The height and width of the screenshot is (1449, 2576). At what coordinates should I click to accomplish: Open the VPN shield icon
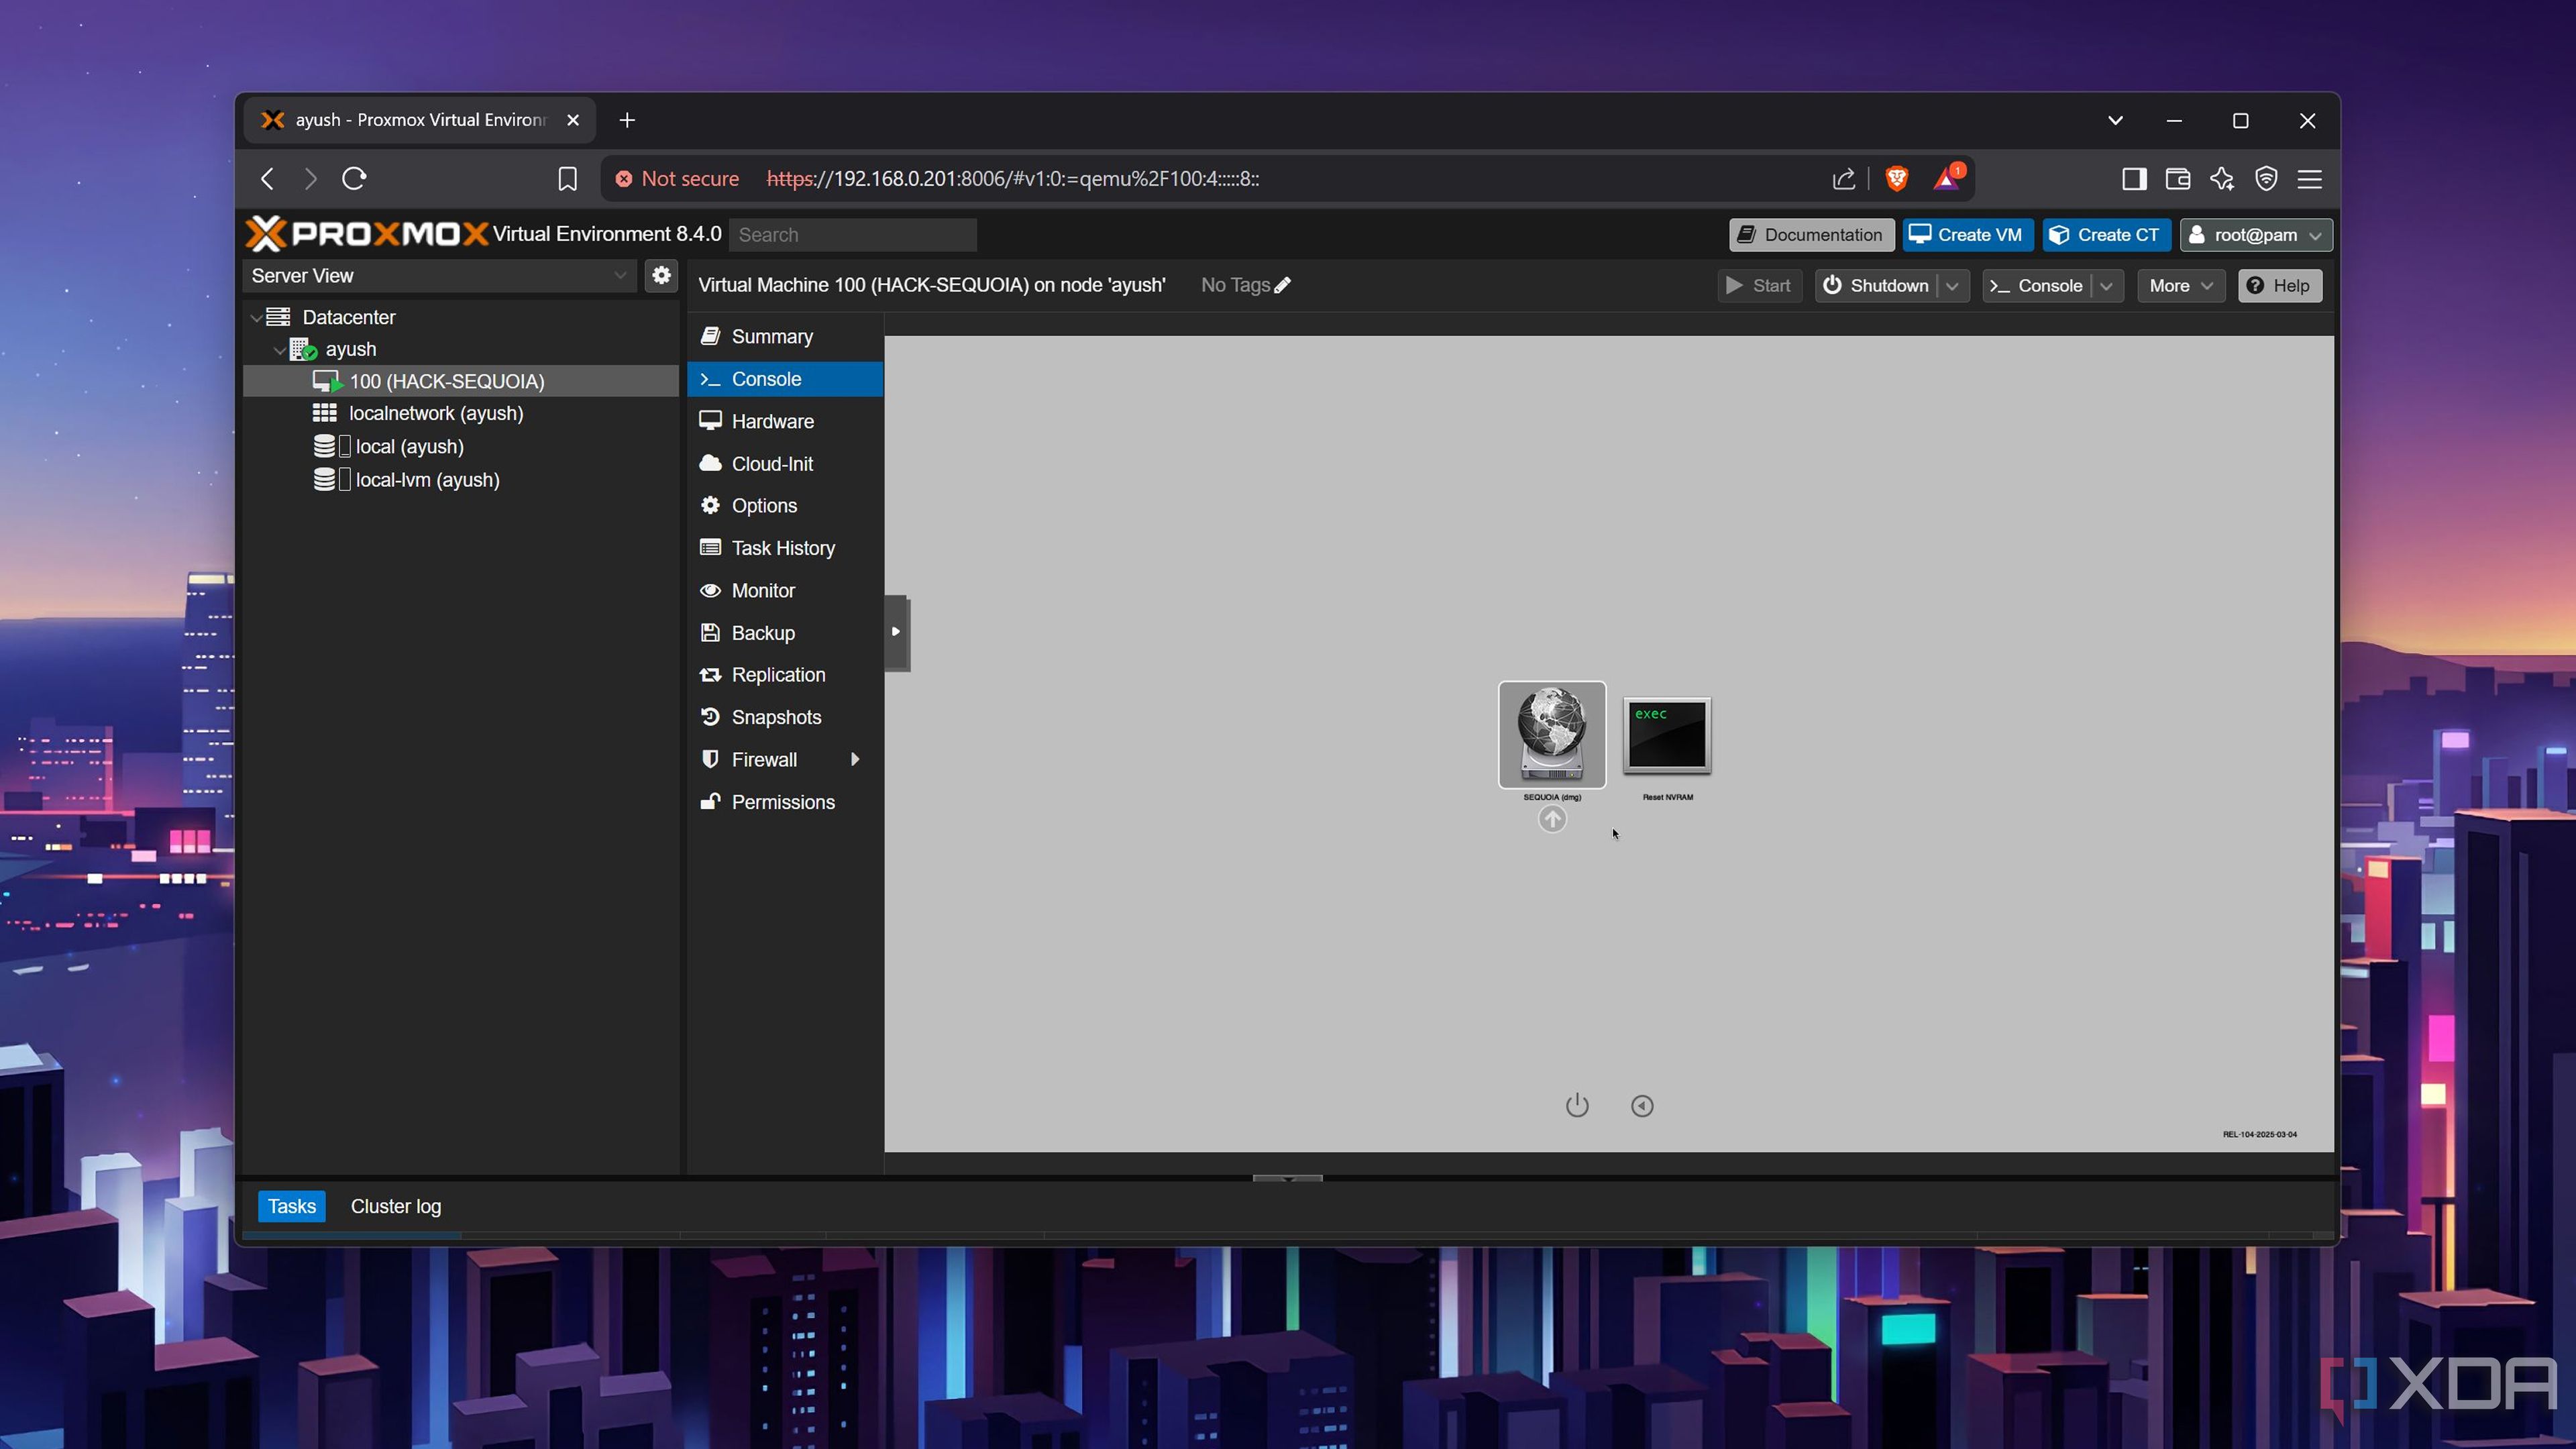coord(2265,179)
